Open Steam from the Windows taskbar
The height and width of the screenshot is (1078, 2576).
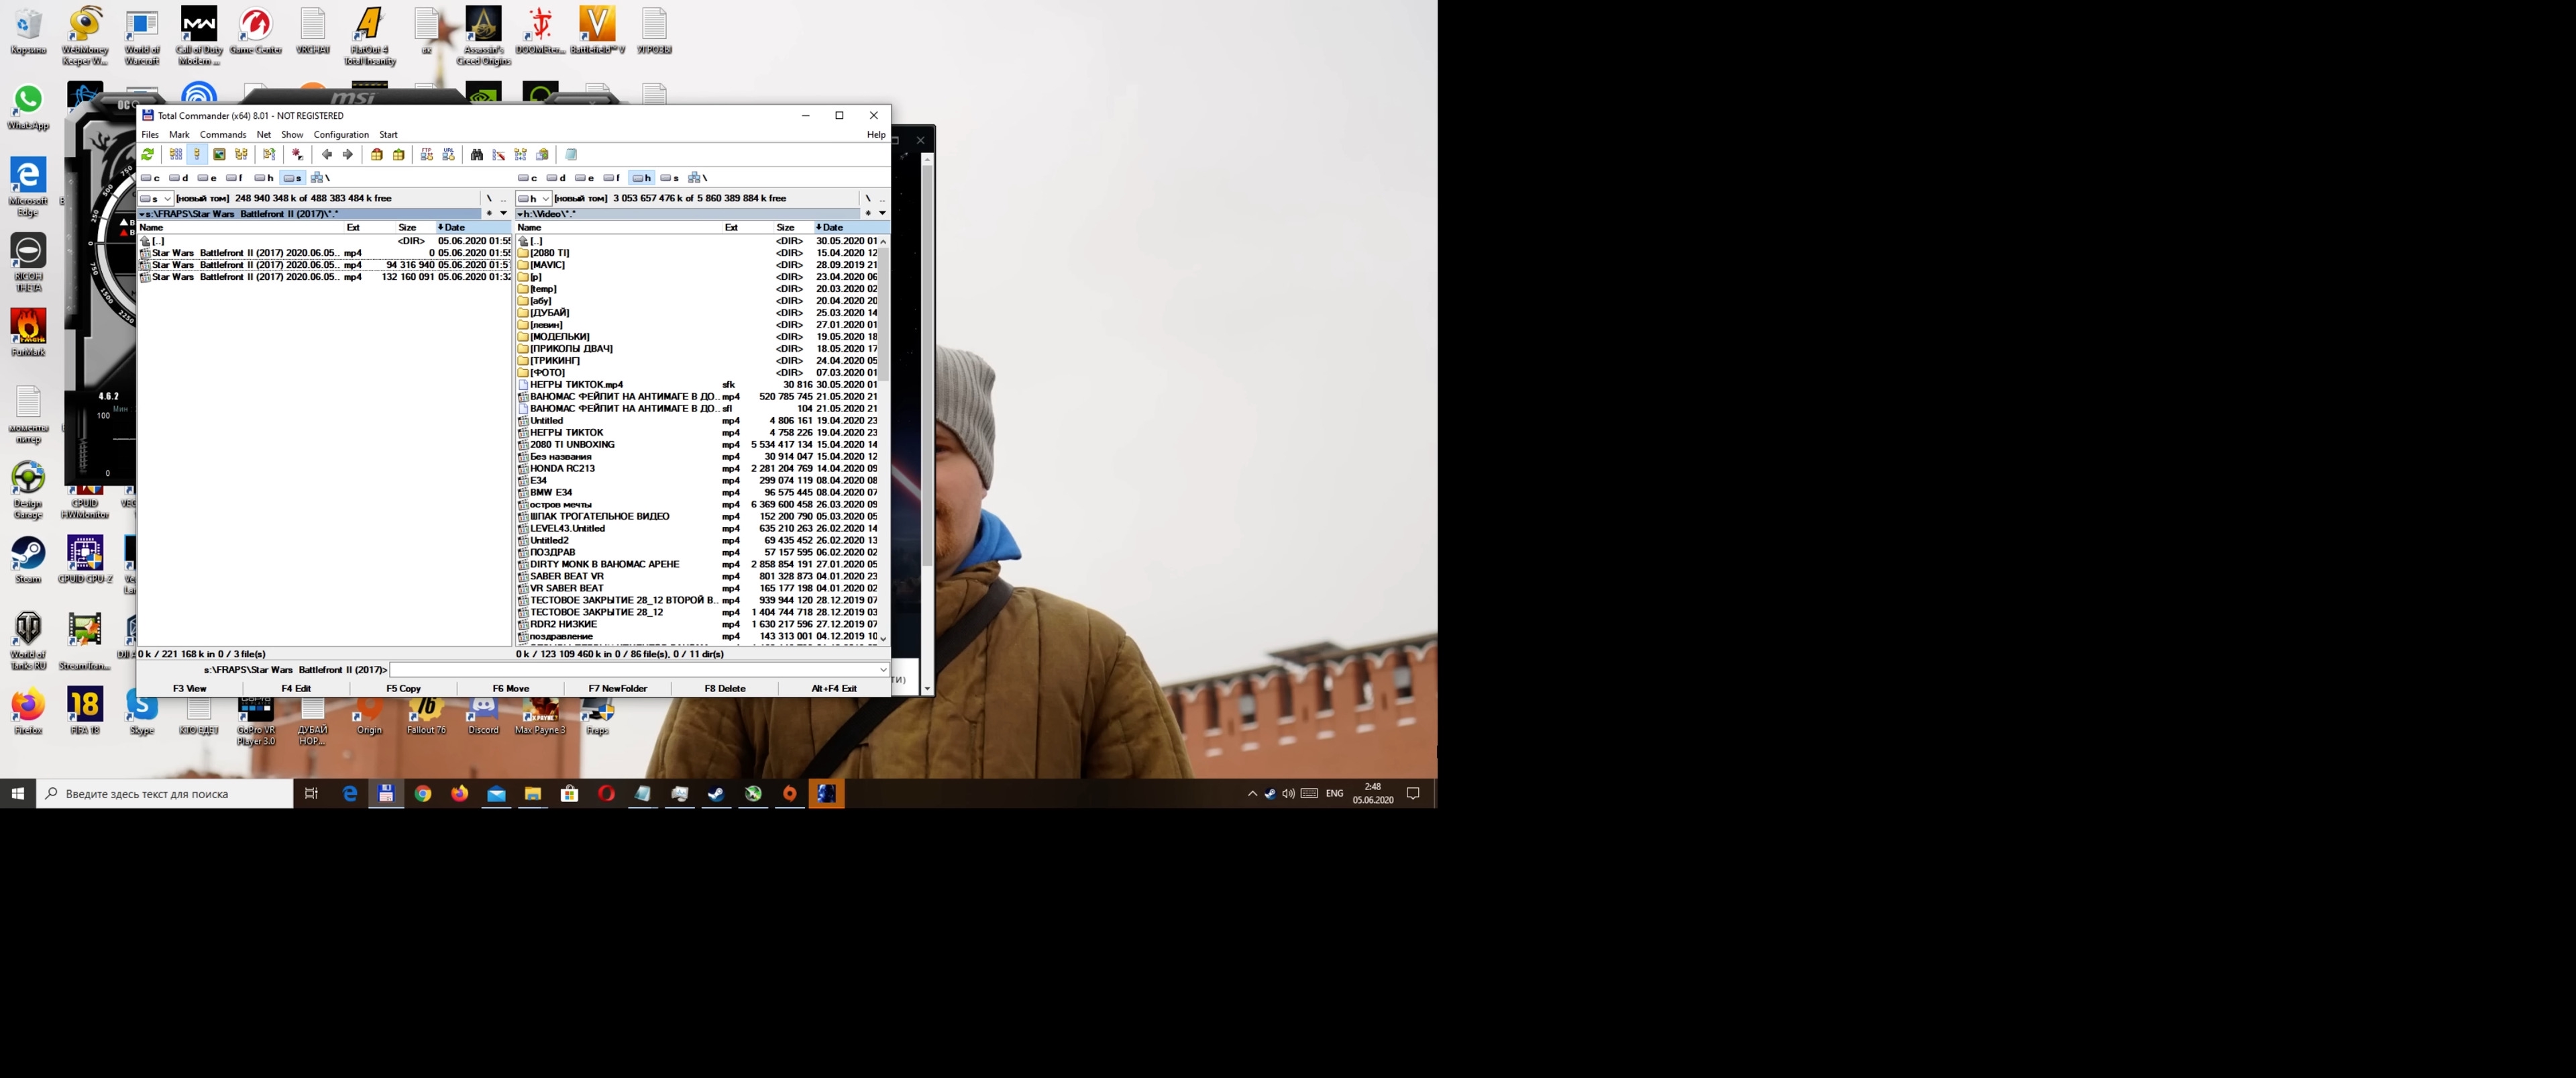coord(716,794)
